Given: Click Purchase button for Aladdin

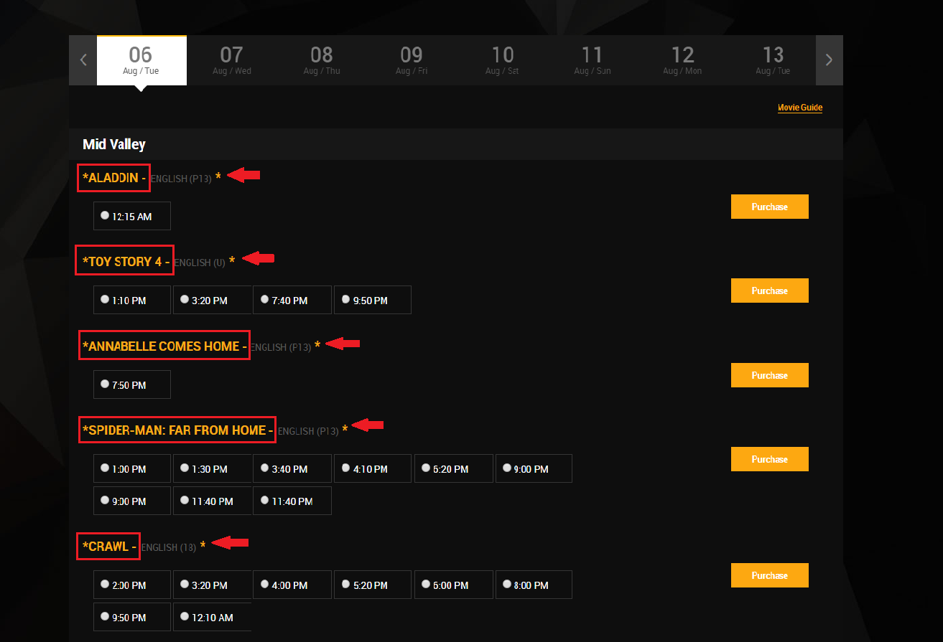Looking at the screenshot, I should click(x=769, y=207).
